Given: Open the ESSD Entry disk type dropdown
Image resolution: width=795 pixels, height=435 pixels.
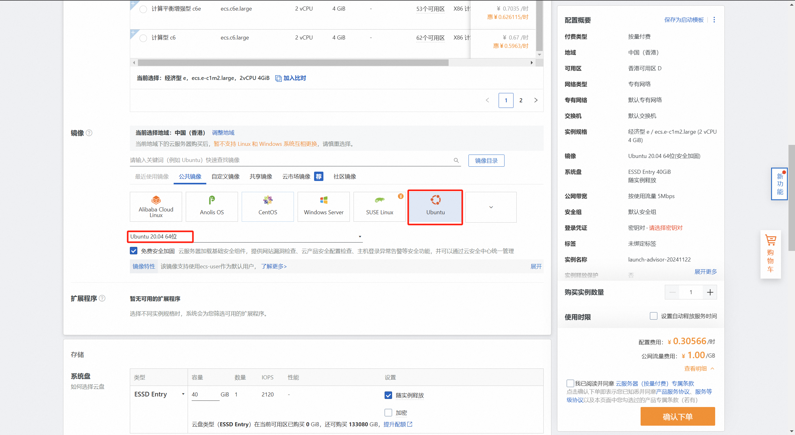Looking at the screenshot, I should 159,394.
